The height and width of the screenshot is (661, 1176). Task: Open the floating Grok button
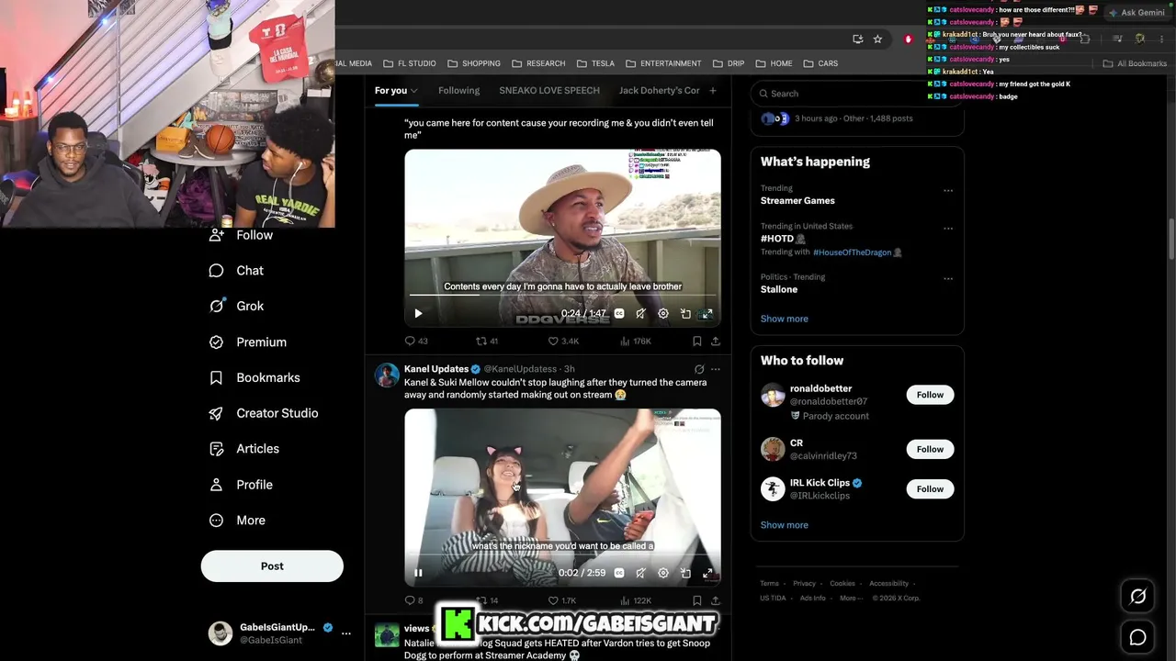point(1137,597)
